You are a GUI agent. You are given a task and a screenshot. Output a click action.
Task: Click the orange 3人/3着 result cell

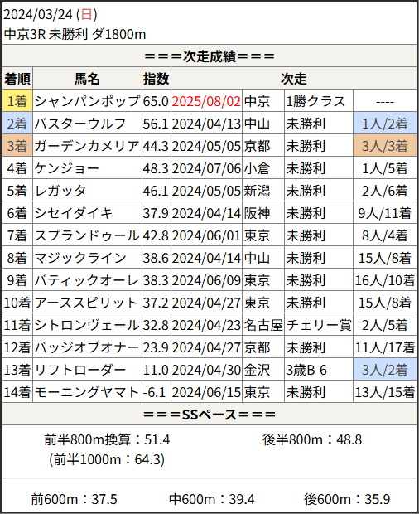(x=384, y=146)
